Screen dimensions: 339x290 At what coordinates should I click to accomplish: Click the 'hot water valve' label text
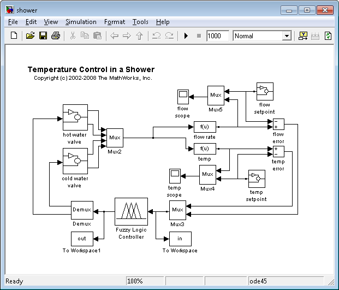click(75, 138)
